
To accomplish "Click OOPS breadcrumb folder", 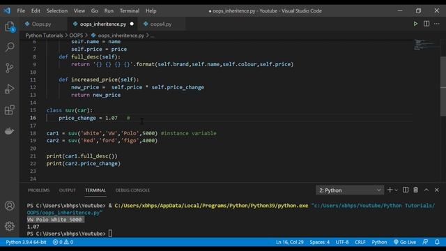I will coord(76,36).
